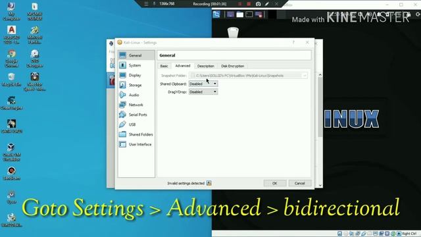Click the invalid settings warning icon
Screen dimensions: 421x237
[x=209, y=183]
